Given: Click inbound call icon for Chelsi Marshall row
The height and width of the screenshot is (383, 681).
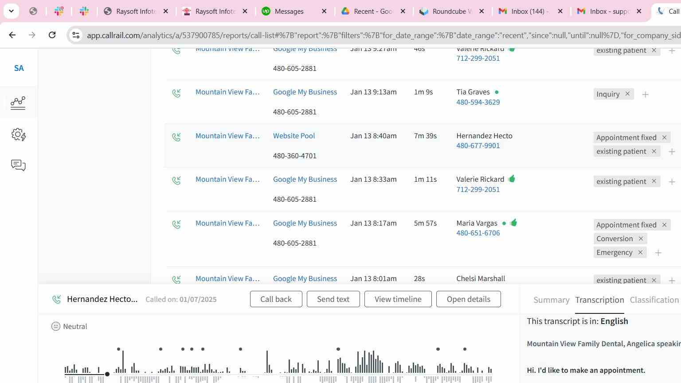Looking at the screenshot, I should point(176,279).
